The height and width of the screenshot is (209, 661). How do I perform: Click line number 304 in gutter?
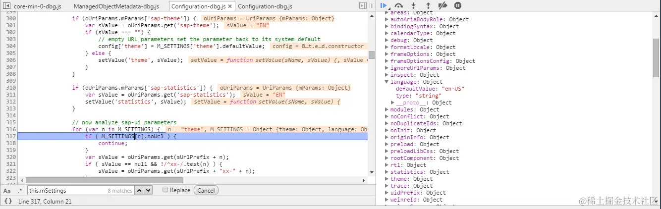[x=11, y=46]
